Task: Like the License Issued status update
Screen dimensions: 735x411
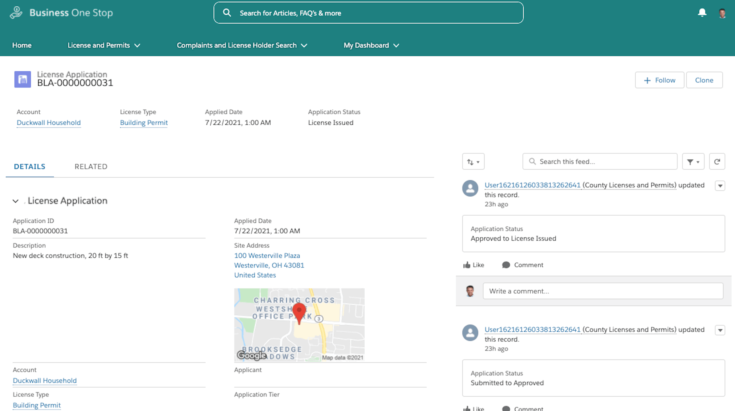Action: 474,265
